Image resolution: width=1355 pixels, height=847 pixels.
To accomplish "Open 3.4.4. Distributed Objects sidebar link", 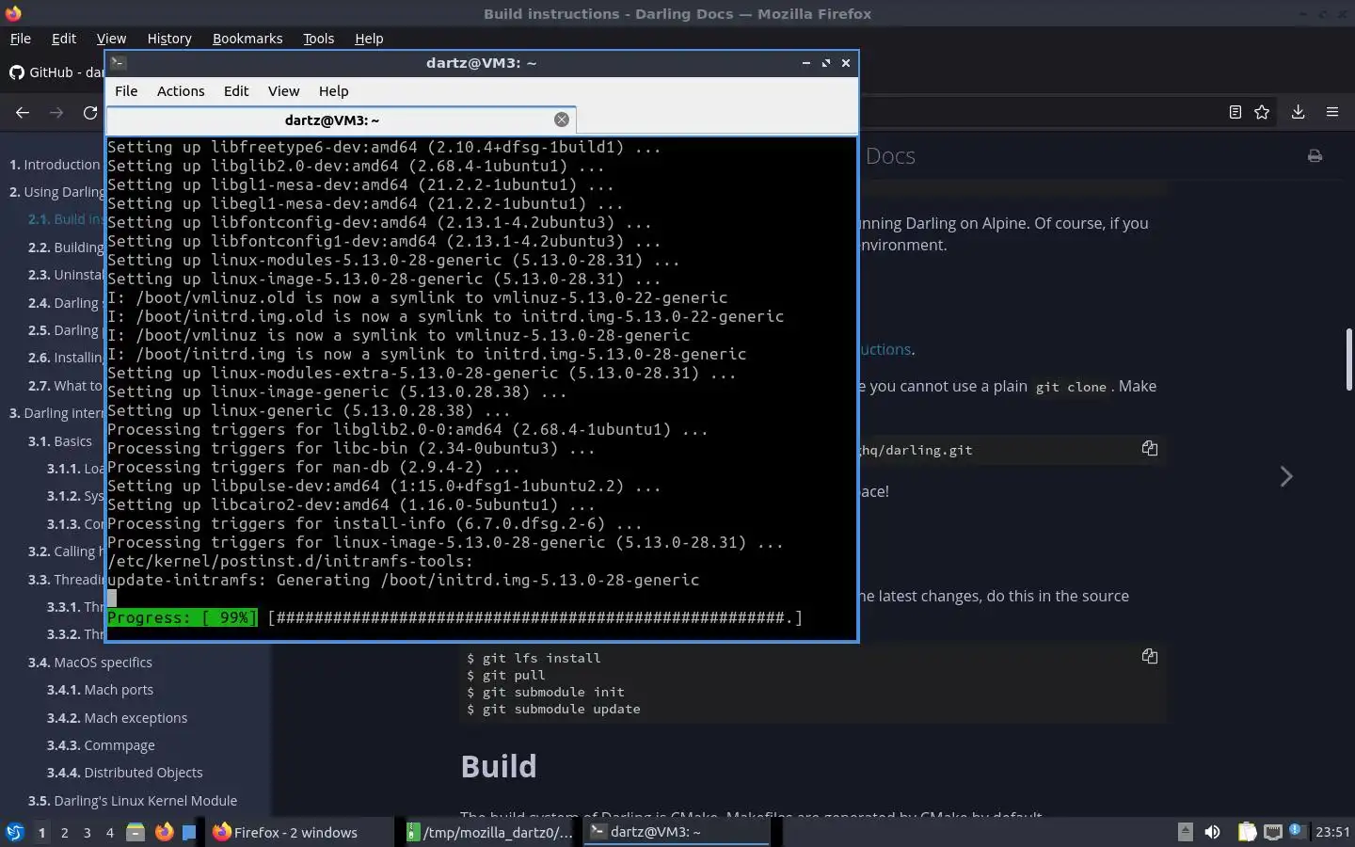I will [x=125, y=773].
